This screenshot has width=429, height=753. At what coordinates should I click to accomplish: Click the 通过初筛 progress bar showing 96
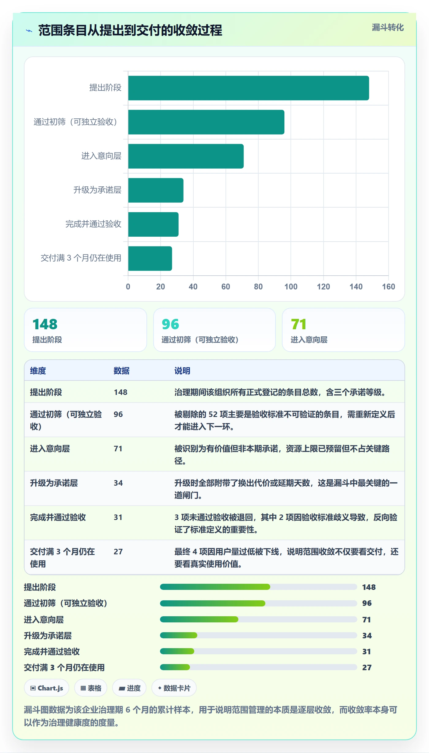(x=258, y=603)
